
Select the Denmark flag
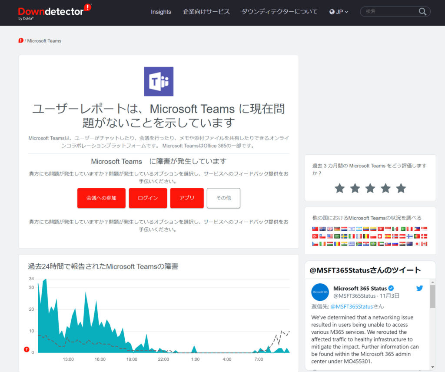tap(424, 236)
